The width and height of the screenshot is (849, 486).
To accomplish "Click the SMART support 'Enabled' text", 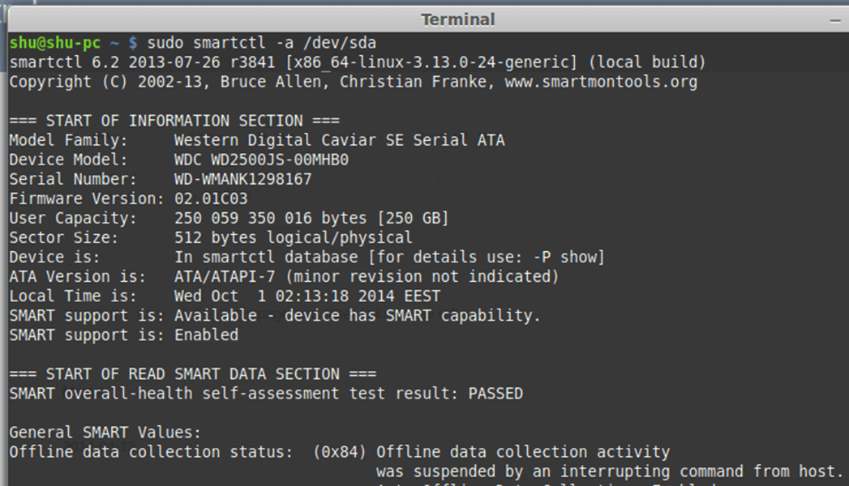I will (206, 335).
